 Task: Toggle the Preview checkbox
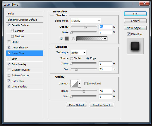coord(129,34)
